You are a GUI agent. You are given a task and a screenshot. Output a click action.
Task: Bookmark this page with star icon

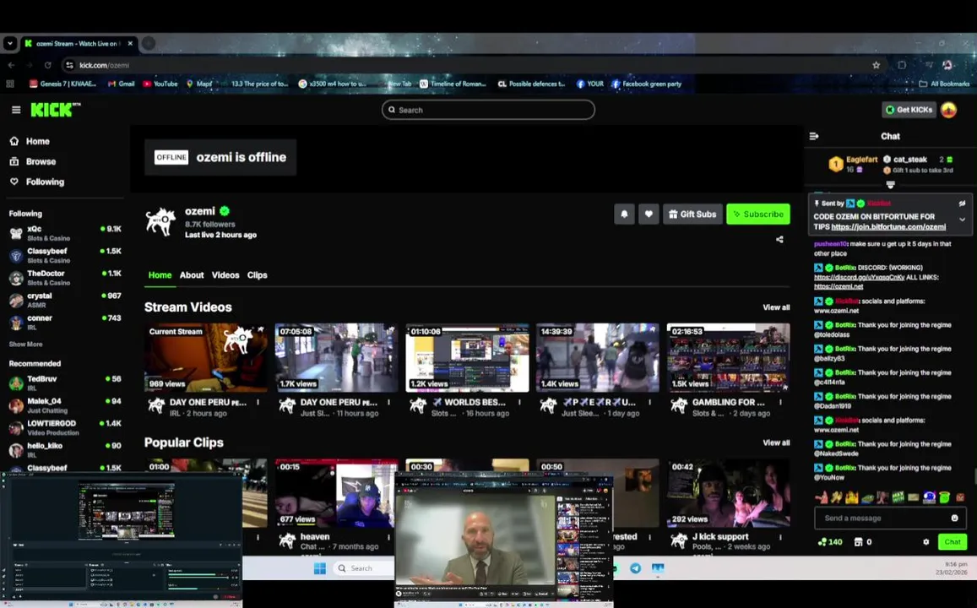[876, 65]
